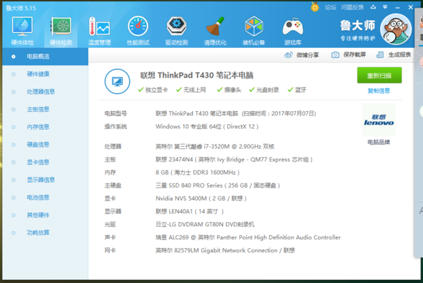423x283 pixels.
Task: Click the 电脑品牌 label under logo
Action: (x=379, y=142)
